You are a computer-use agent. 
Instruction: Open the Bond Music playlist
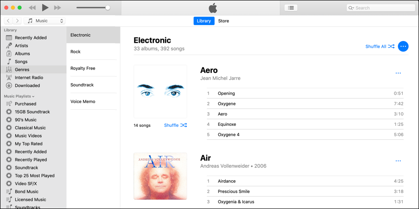point(33,192)
